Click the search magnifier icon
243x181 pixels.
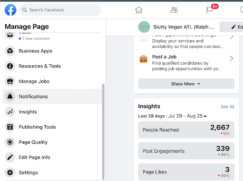tap(25, 10)
